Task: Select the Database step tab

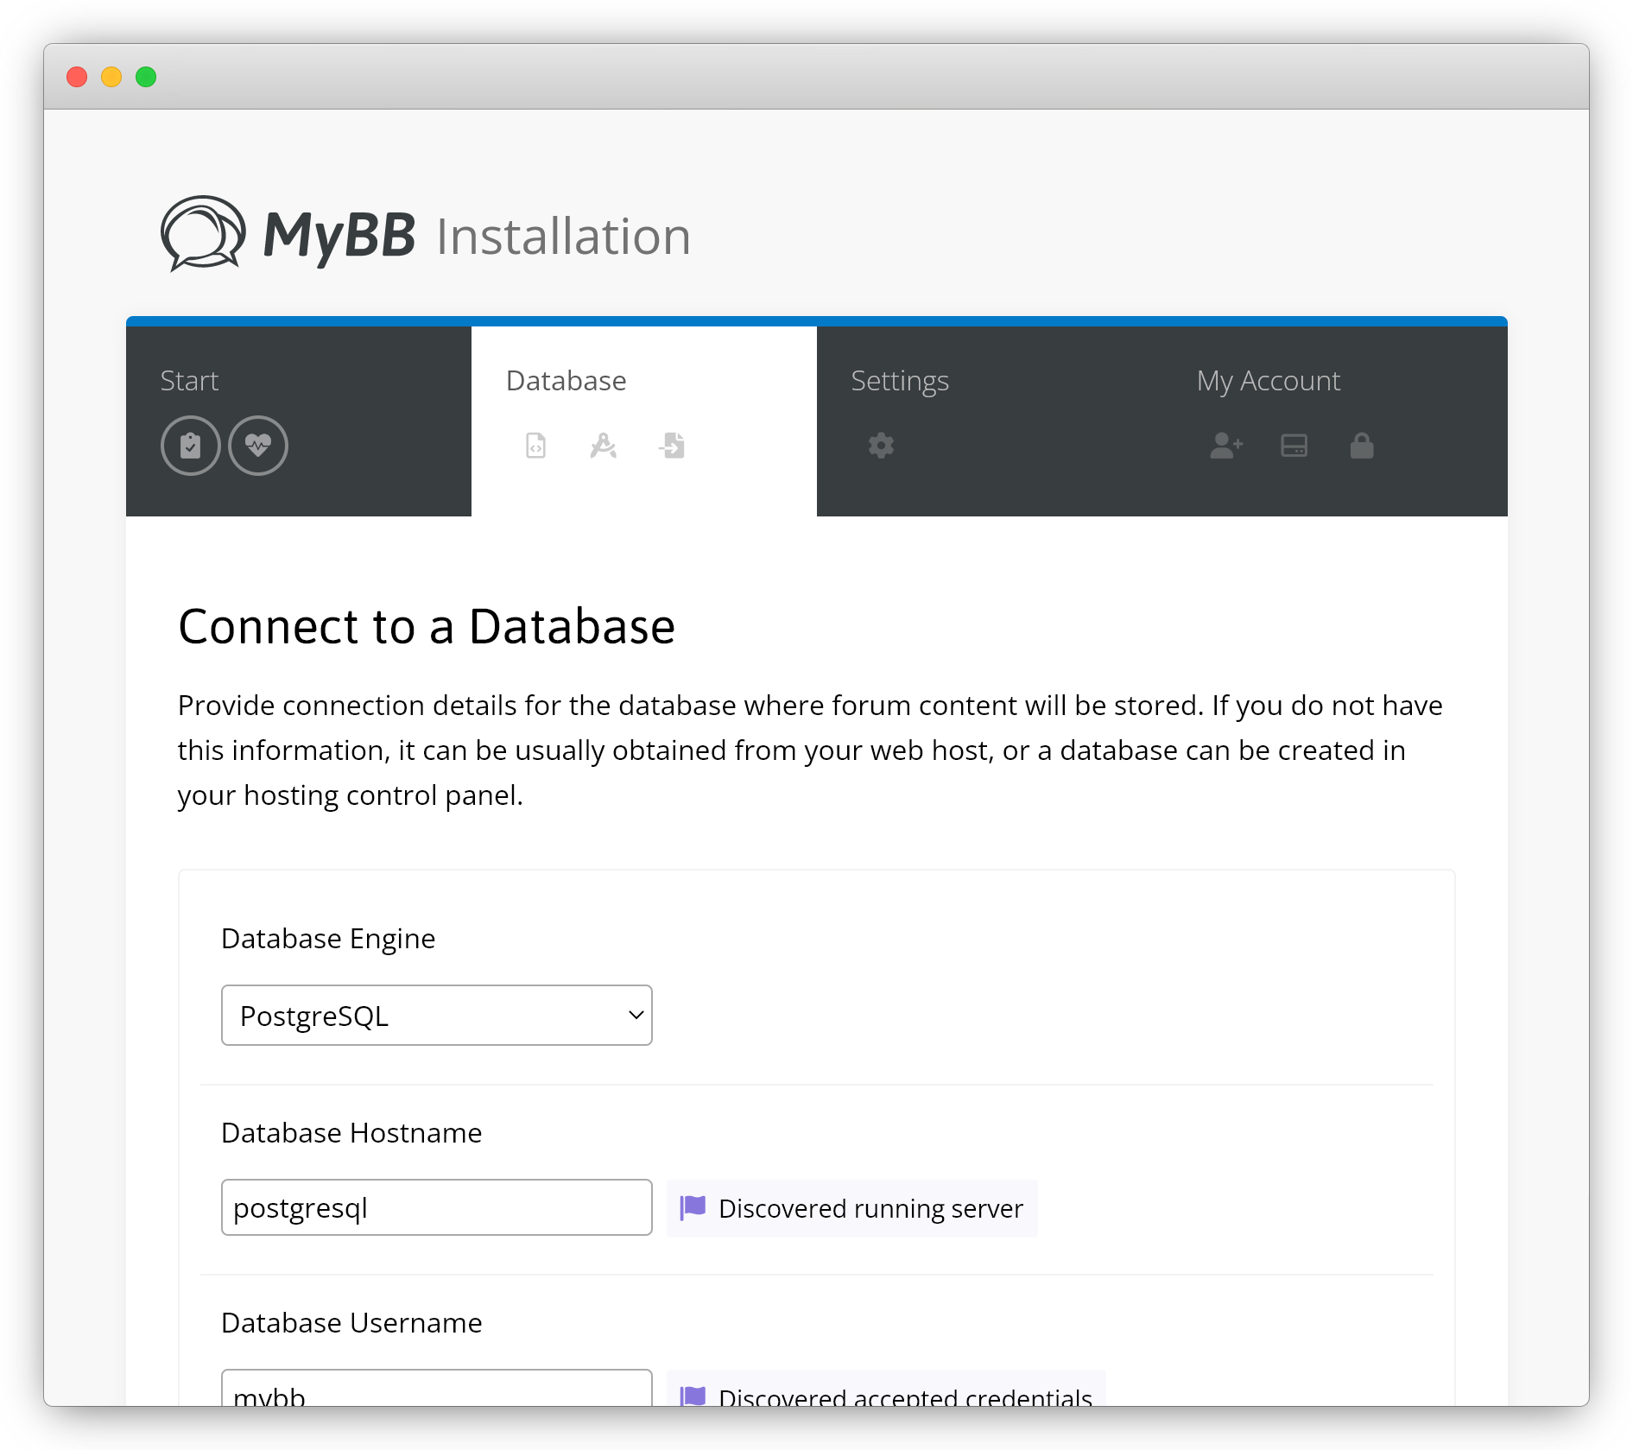Action: point(644,421)
